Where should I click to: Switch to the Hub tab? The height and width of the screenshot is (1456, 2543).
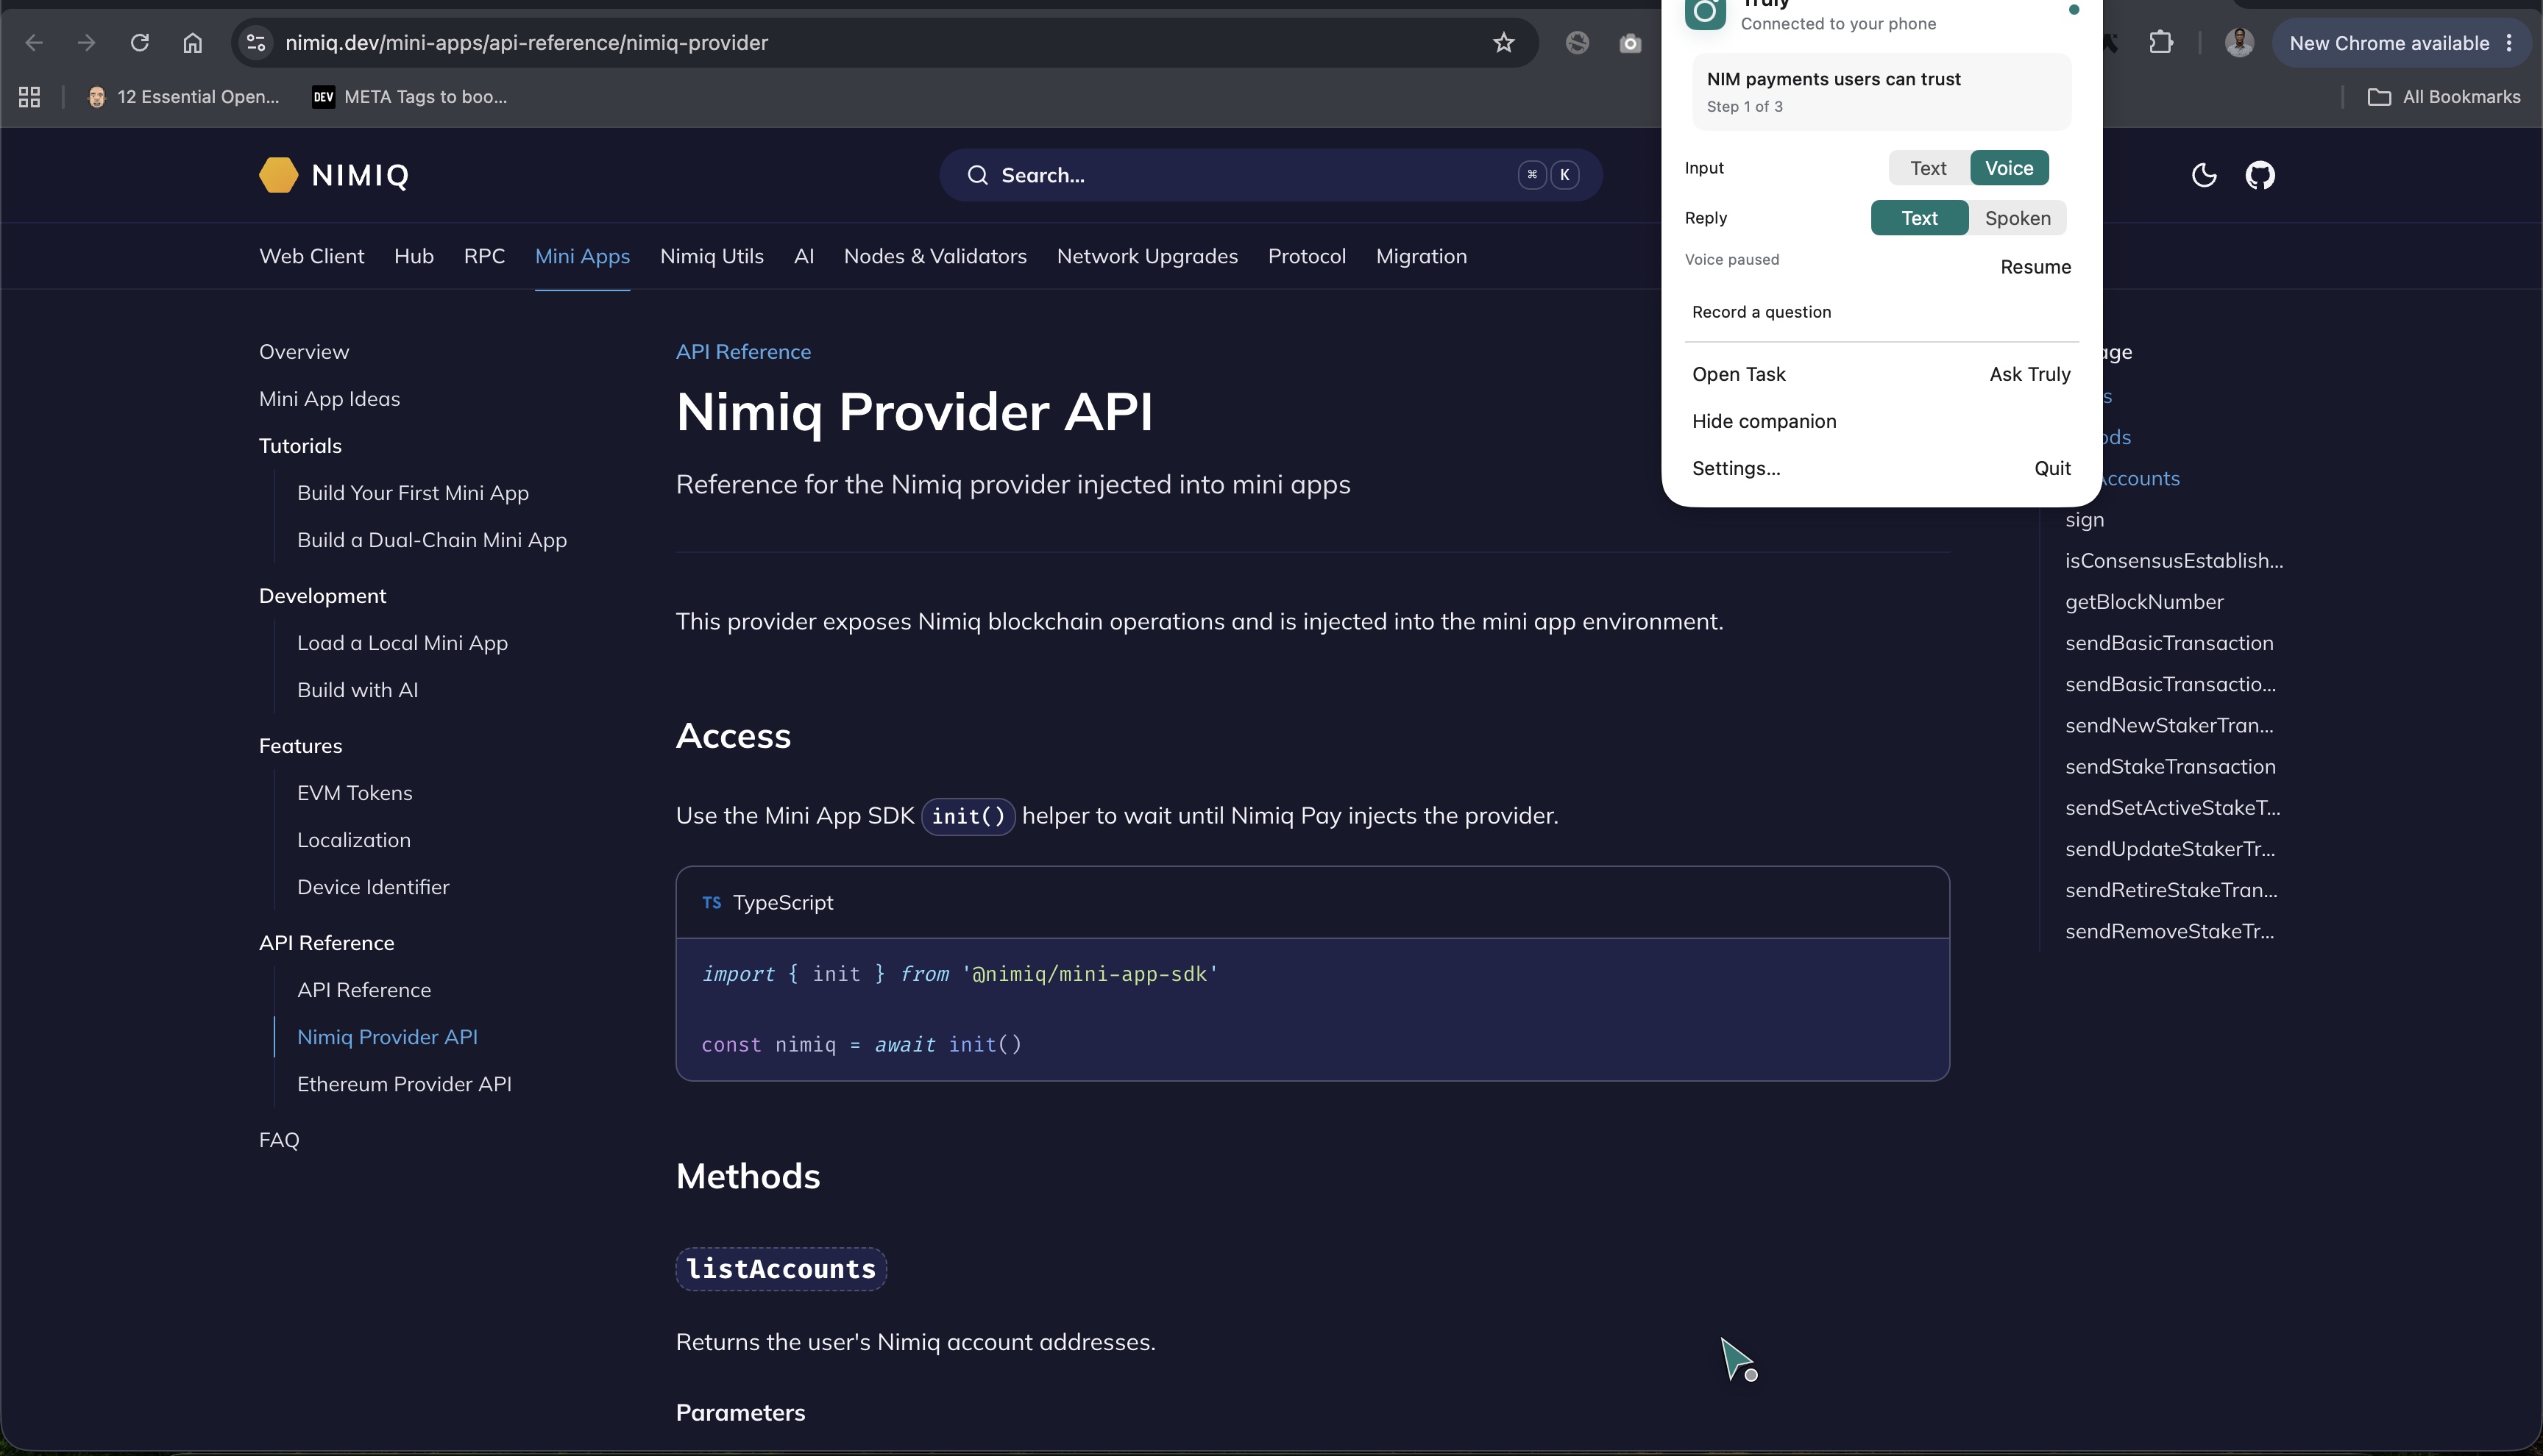click(413, 256)
